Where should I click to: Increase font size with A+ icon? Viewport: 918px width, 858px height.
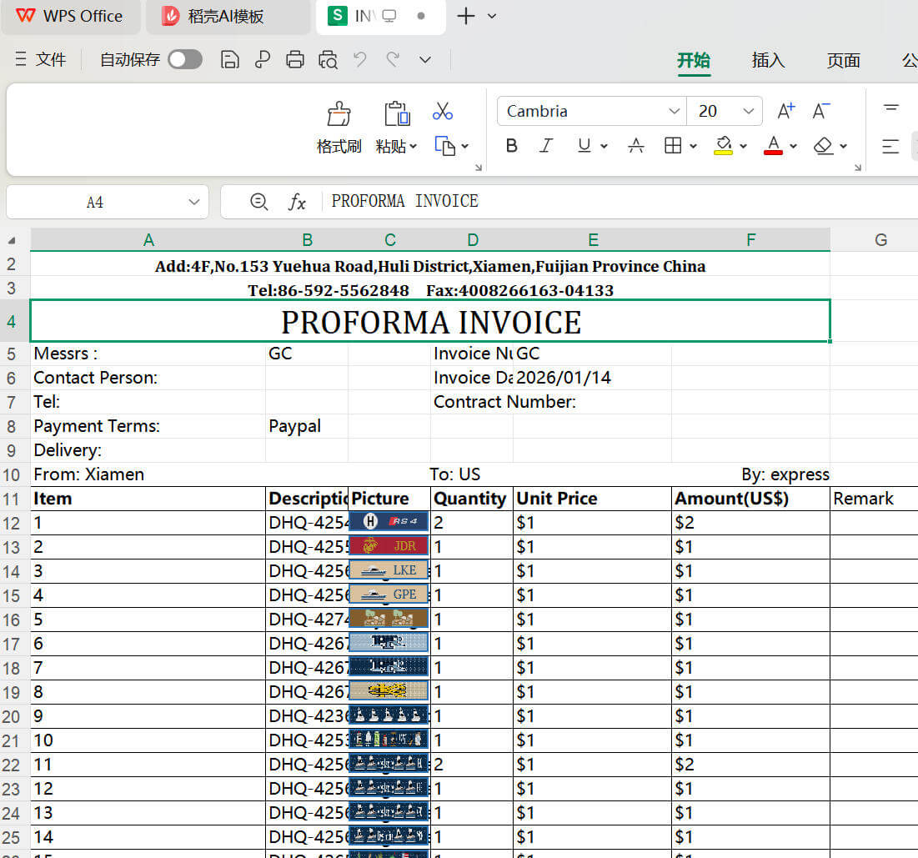coord(785,111)
